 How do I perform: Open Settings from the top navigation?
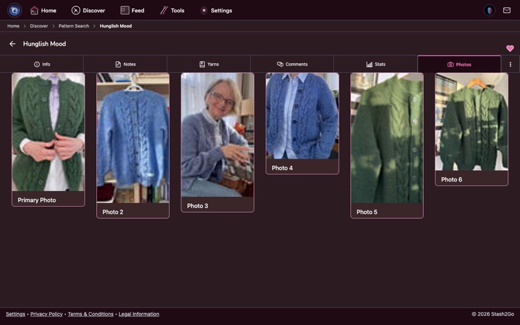tap(216, 10)
